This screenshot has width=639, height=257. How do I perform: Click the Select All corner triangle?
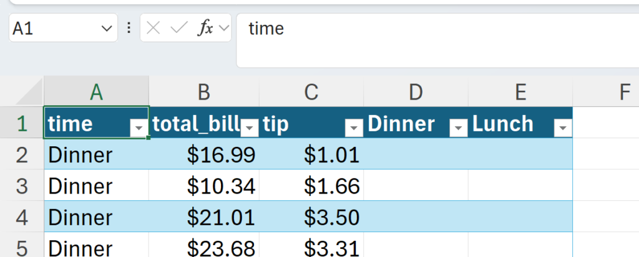29,93
